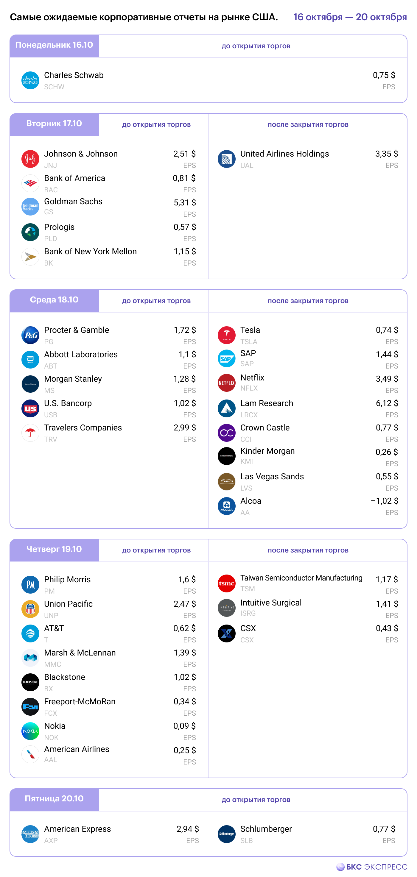Click the American Express EPS value 2,94 $
Image resolution: width=417 pixels, height=877 pixels.
[x=188, y=829]
